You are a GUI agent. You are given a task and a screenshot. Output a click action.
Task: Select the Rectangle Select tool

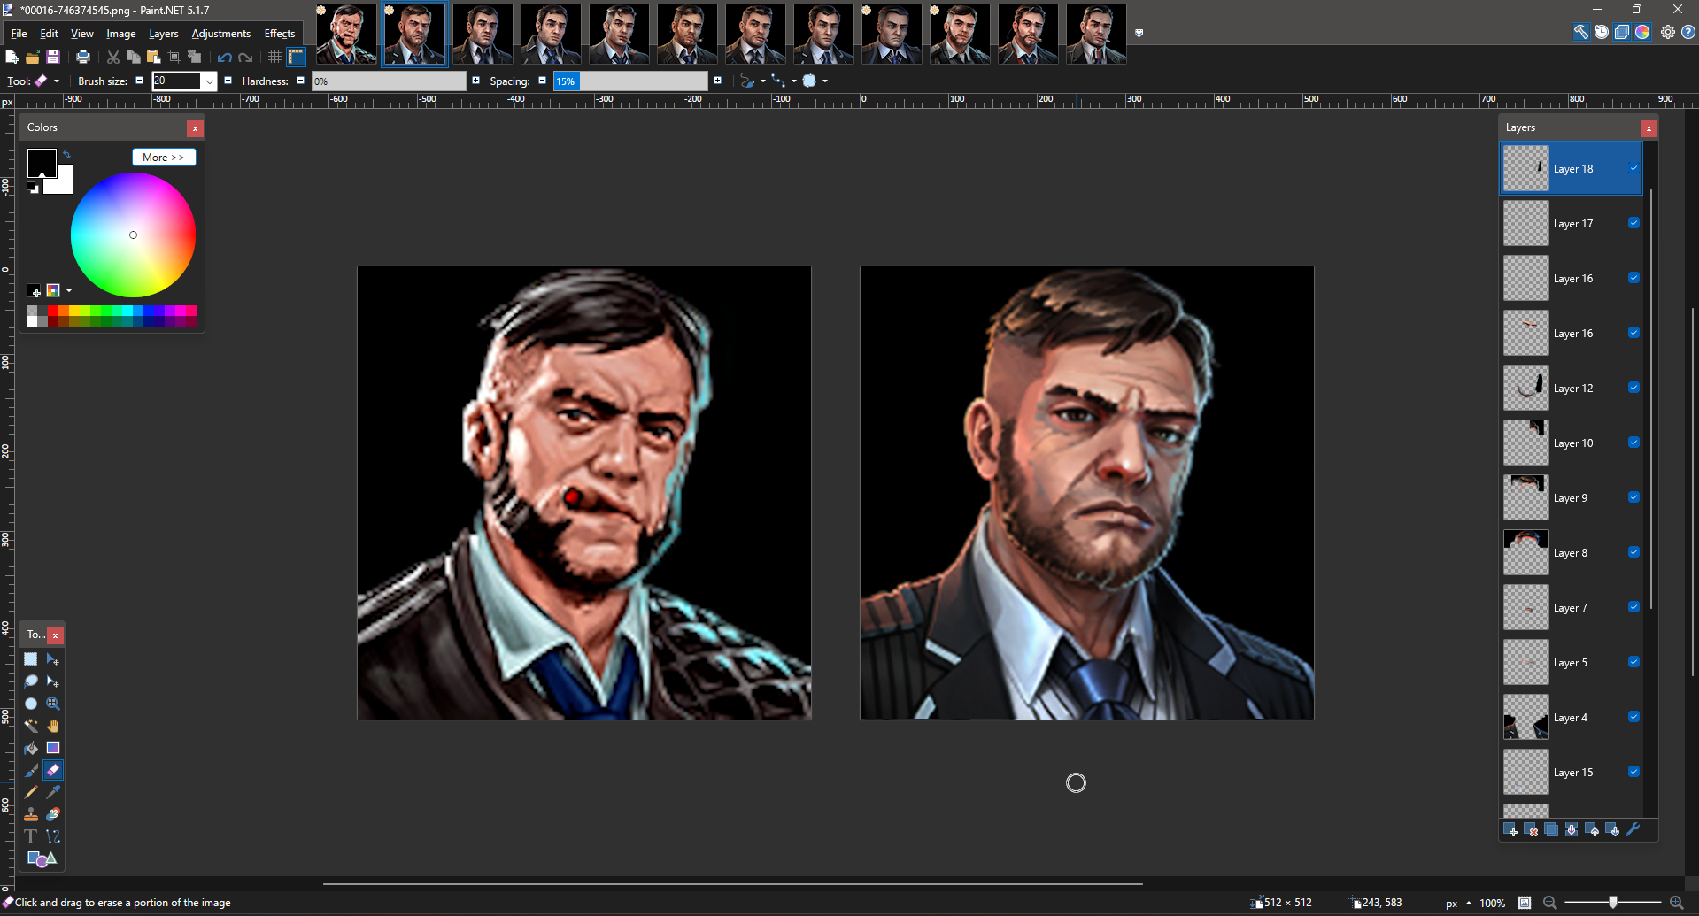(31, 659)
